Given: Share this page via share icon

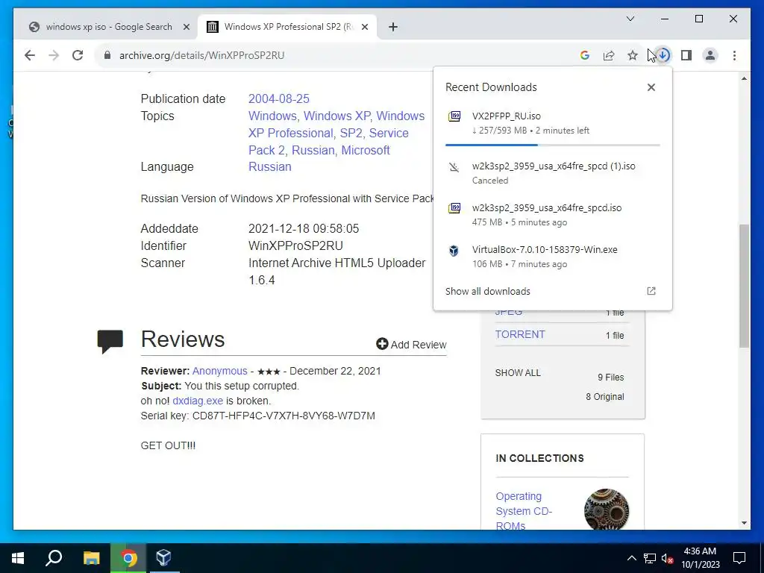Looking at the screenshot, I should tap(609, 55).
